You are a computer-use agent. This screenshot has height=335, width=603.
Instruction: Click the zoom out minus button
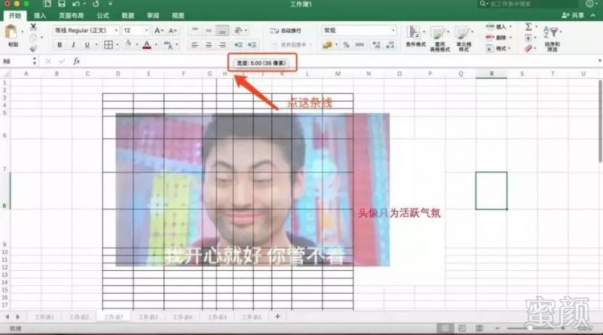[497, 328]
